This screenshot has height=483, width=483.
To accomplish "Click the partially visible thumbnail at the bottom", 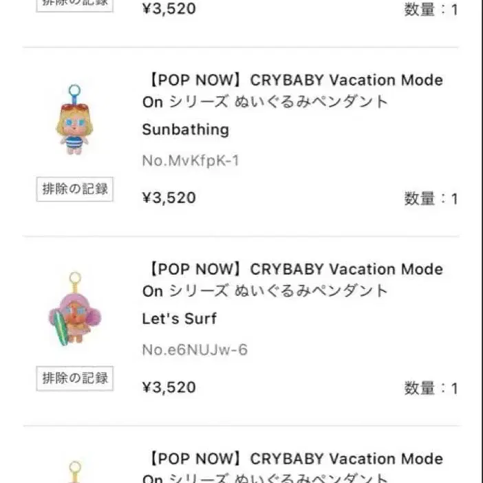I will point(74,471).
